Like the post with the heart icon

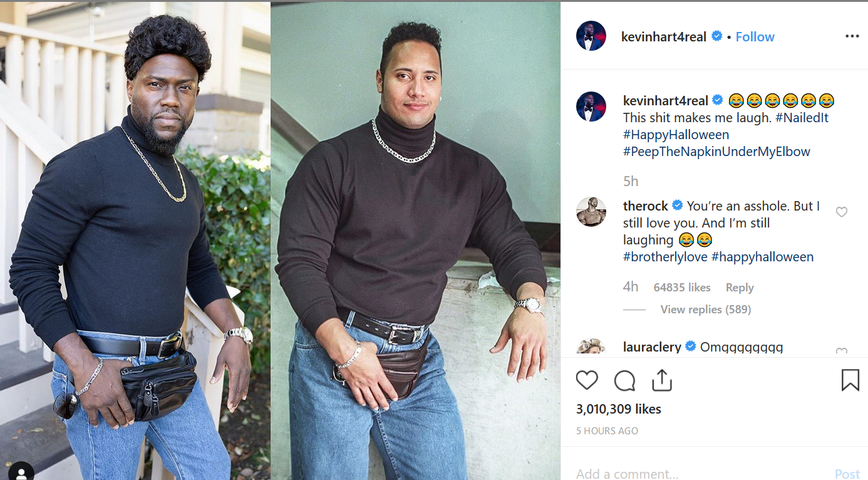pos(587,380)
